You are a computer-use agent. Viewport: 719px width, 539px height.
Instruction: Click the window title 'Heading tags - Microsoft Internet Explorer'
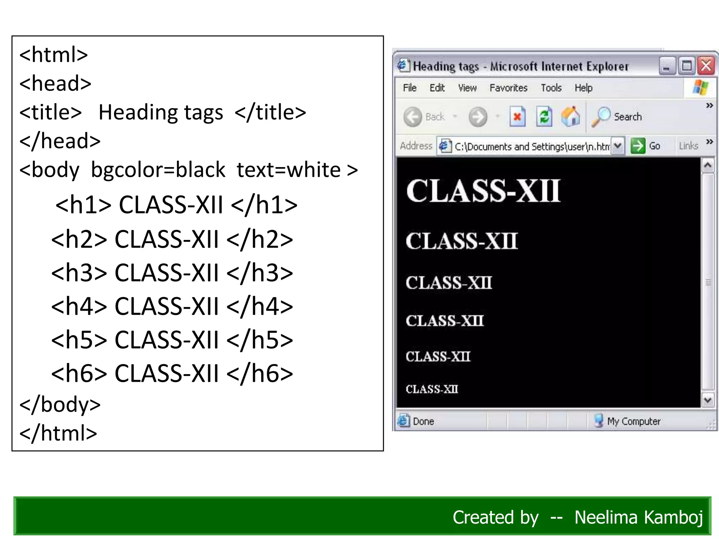pos(521,66)
